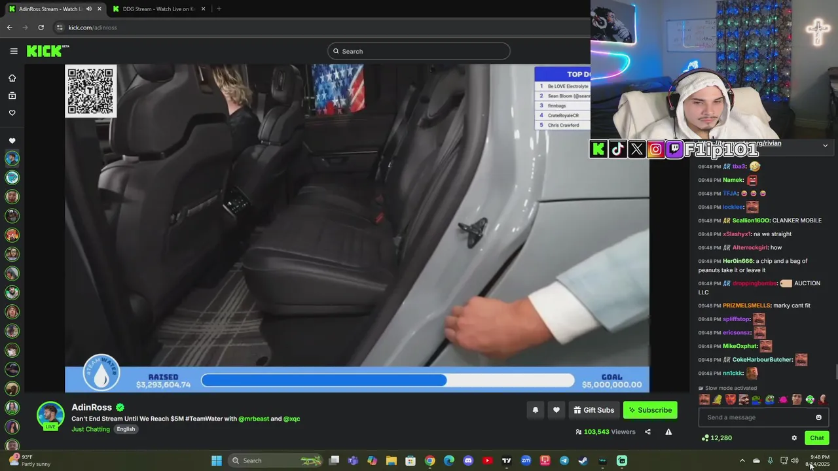Click the 103,543 Viewers count
Image resolution: width=838 pixels, height=471 pixels.
coord(605,432)
